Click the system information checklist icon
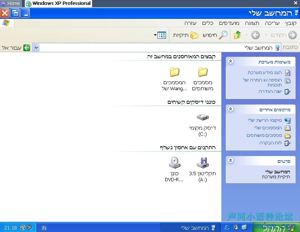 288,73
